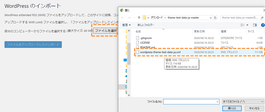265x112 pixels.
Task: Refresh the theme-test-data-ja-master folder view
Action: coord(215,18)
